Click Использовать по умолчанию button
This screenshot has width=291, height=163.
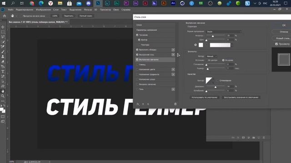point(204,97)
